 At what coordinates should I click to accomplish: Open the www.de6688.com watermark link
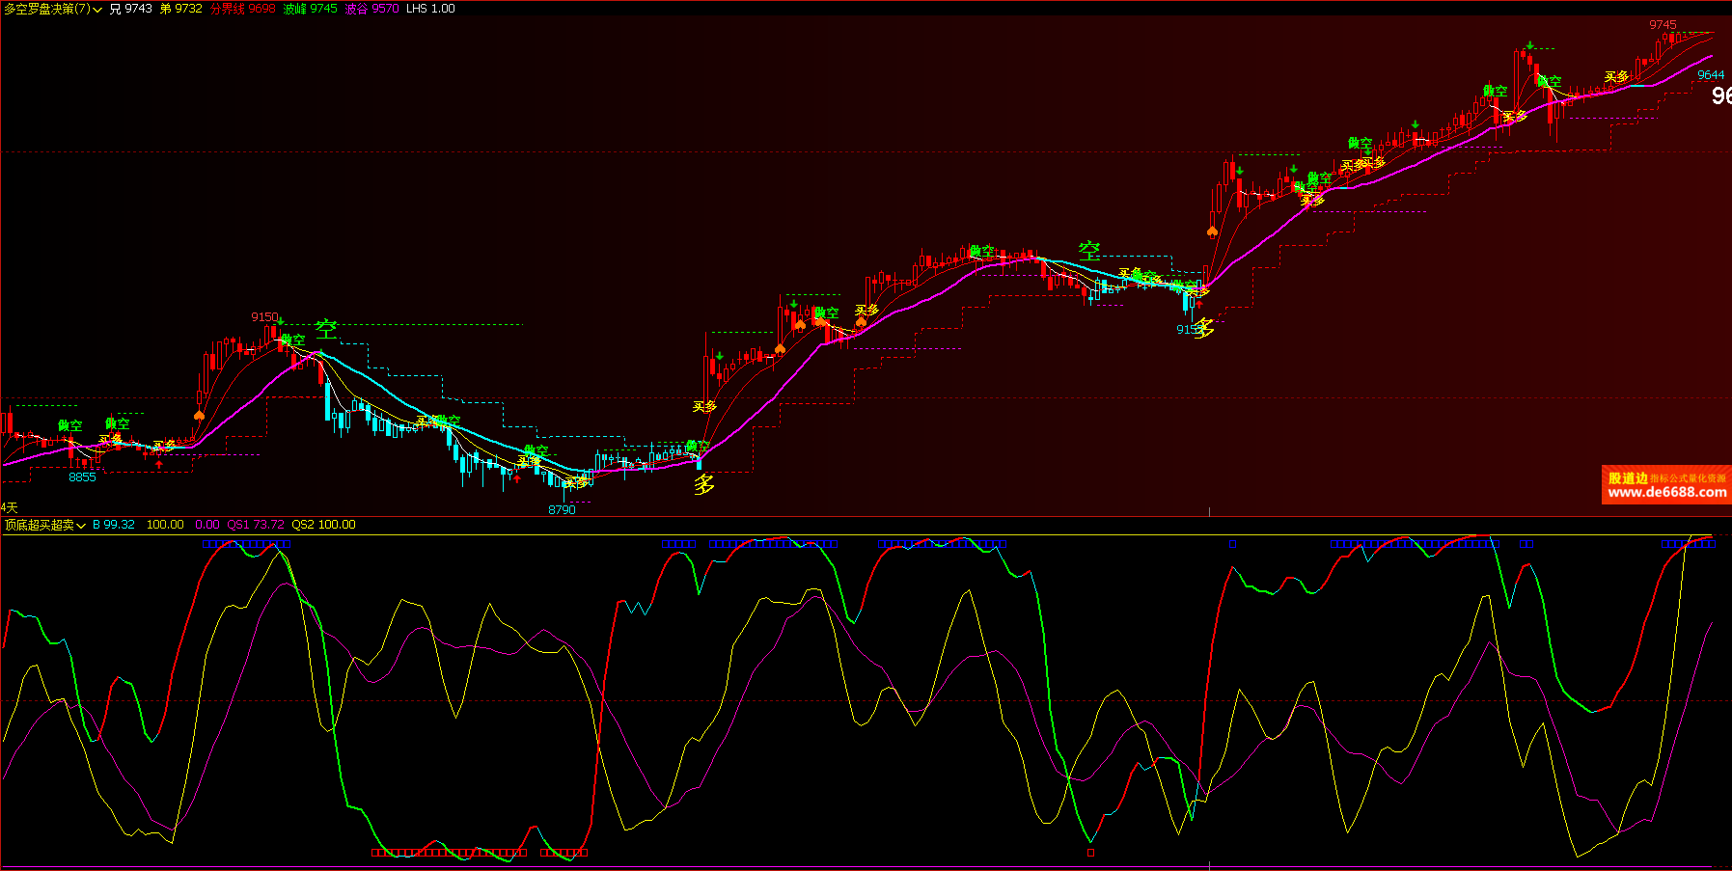tap(1666, 492)
